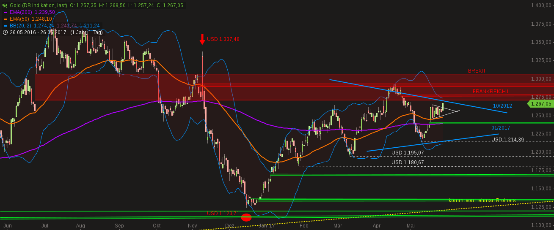Click the 10/2012 trendline label

click(502, 106)
